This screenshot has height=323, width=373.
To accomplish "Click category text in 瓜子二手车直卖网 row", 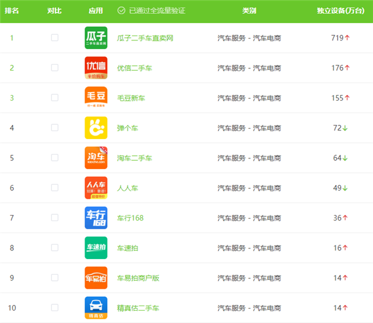I will pos(249,38).
